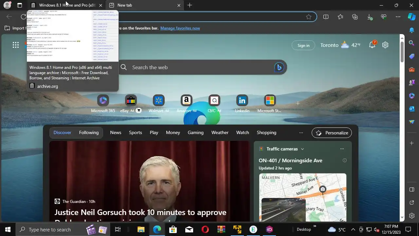Open sidebar Drop paper-plane icon
This screenshot has height=236, width=419.
(x=412, y=122)
